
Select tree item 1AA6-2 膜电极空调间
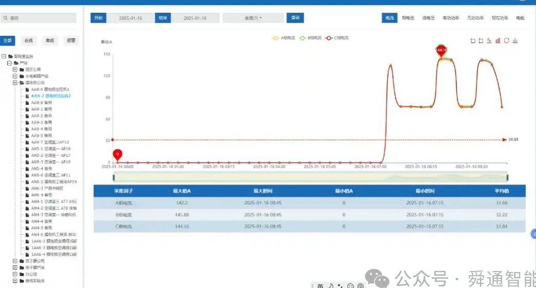pyautogui.click(x=54, y=241)
